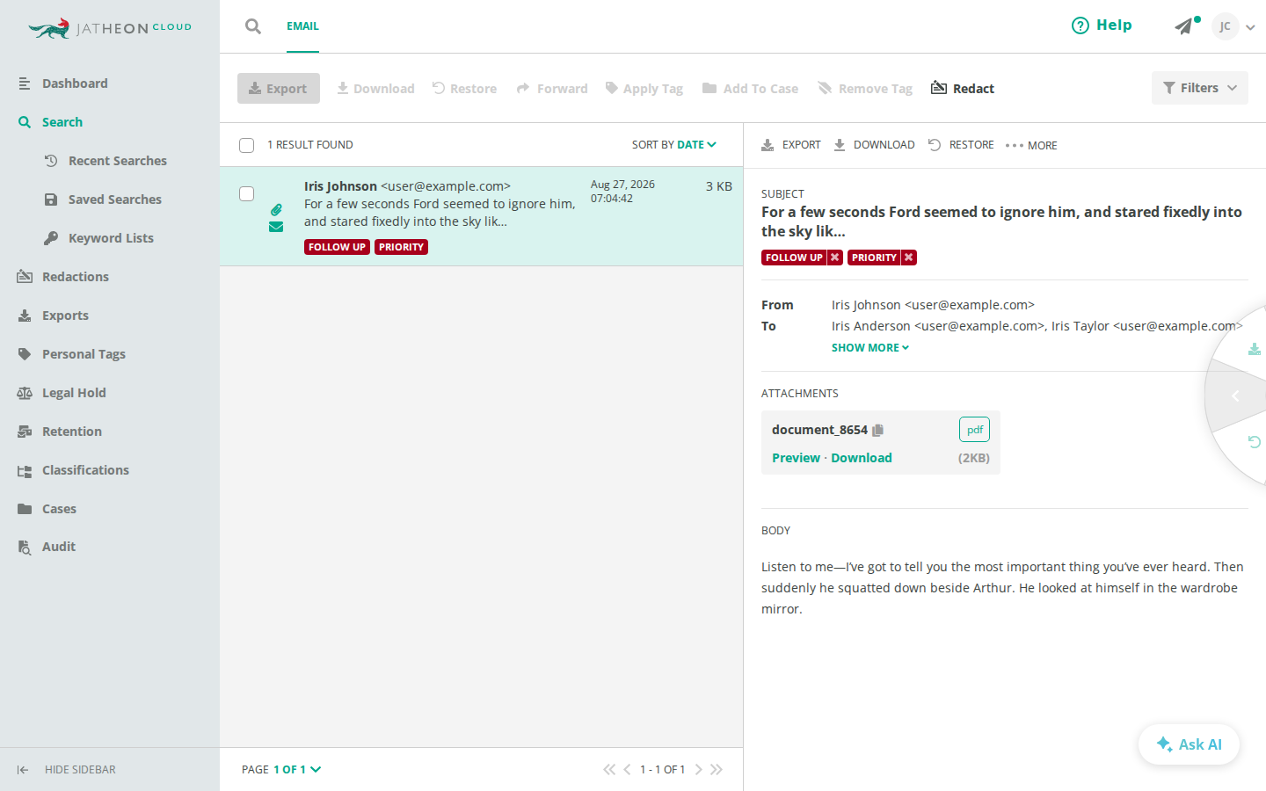Open Recent Searches in the sidebar

118,161
